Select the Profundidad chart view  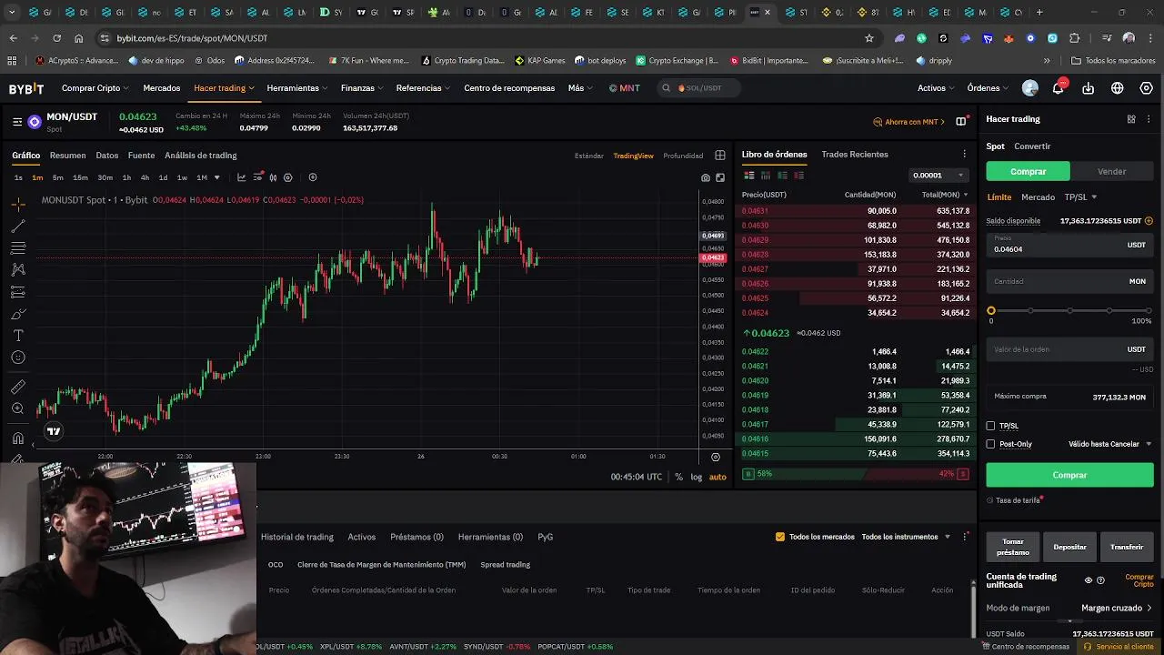[683, 156]
